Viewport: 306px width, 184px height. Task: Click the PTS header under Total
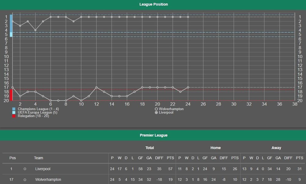coord(170,158)
